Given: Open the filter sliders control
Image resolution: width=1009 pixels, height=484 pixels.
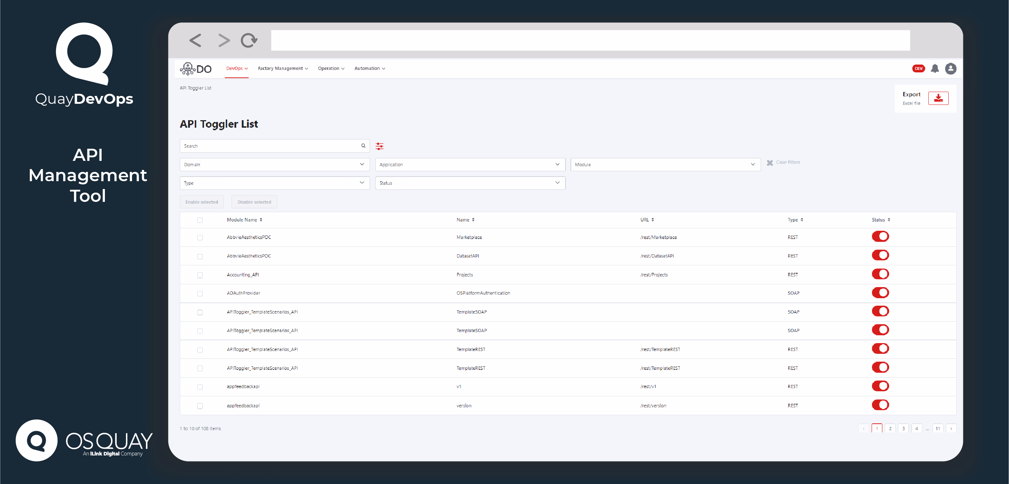Looking at the screenshot, I should pos(379,146).
